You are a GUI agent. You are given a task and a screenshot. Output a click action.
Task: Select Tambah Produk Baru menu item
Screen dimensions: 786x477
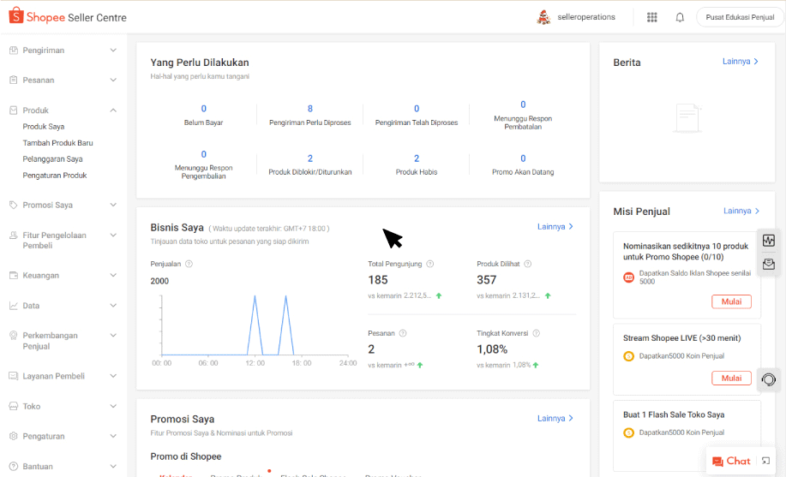coord(57,143)
